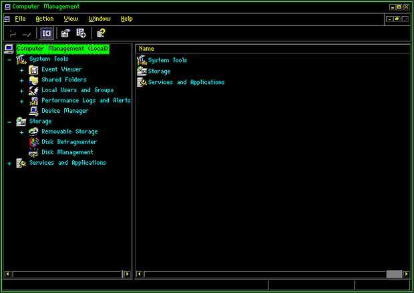Select Computer Management (Local) root node
The image size is (414, 293).
point(63,49)
